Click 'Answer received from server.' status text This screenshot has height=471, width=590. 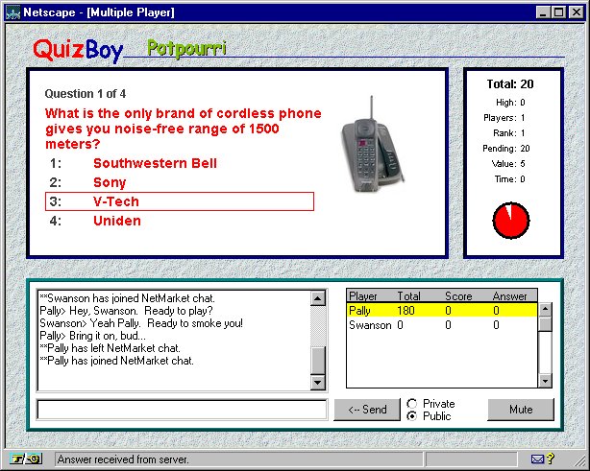point(123,459)
